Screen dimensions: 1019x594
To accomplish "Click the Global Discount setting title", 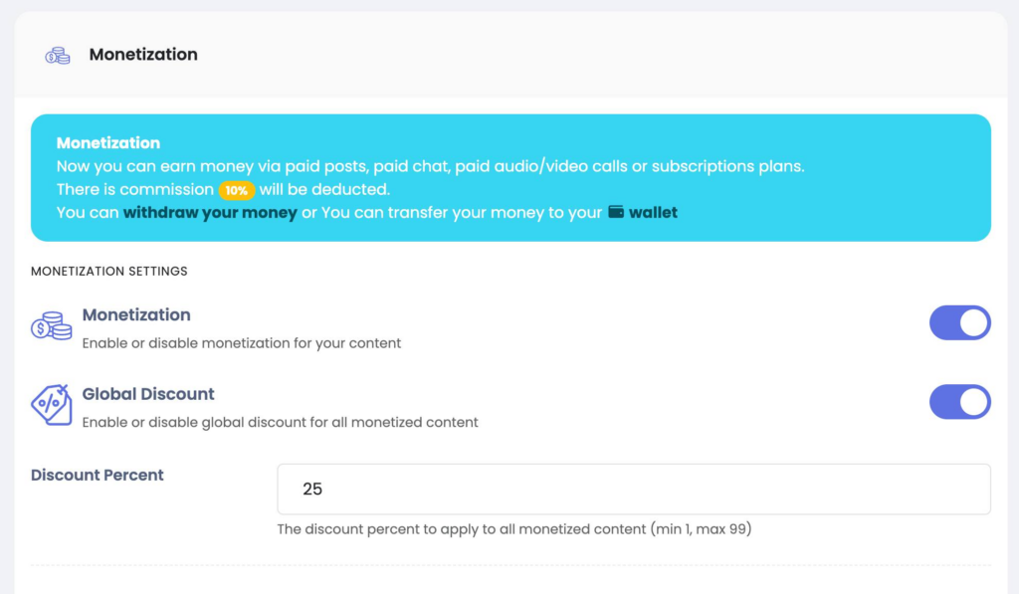I will tap(148, 394).
